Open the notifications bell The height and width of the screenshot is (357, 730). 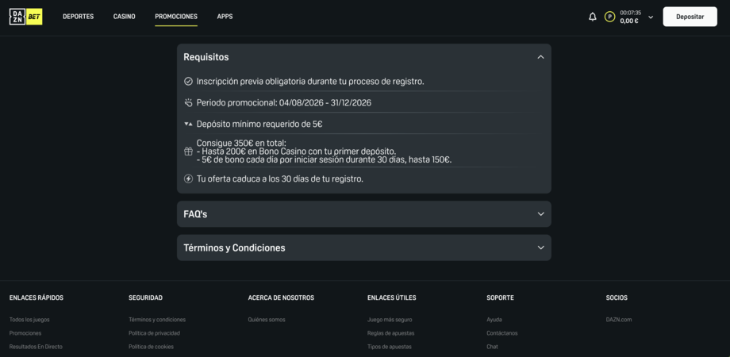pyautogui.click(x=592, y=17)
